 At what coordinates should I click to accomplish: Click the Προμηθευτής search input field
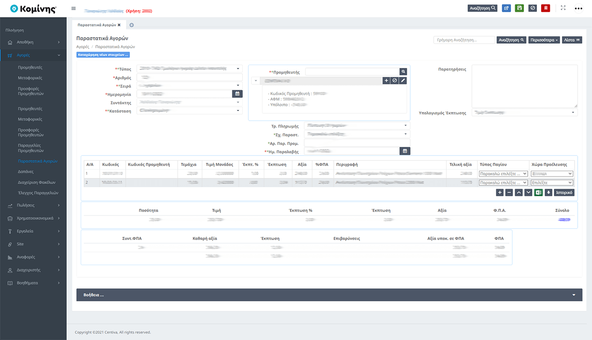tap(352, 72)
